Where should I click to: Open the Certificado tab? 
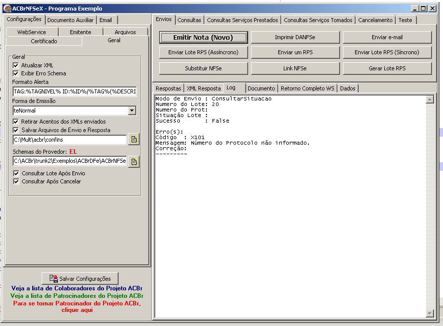tap(44, 41)
